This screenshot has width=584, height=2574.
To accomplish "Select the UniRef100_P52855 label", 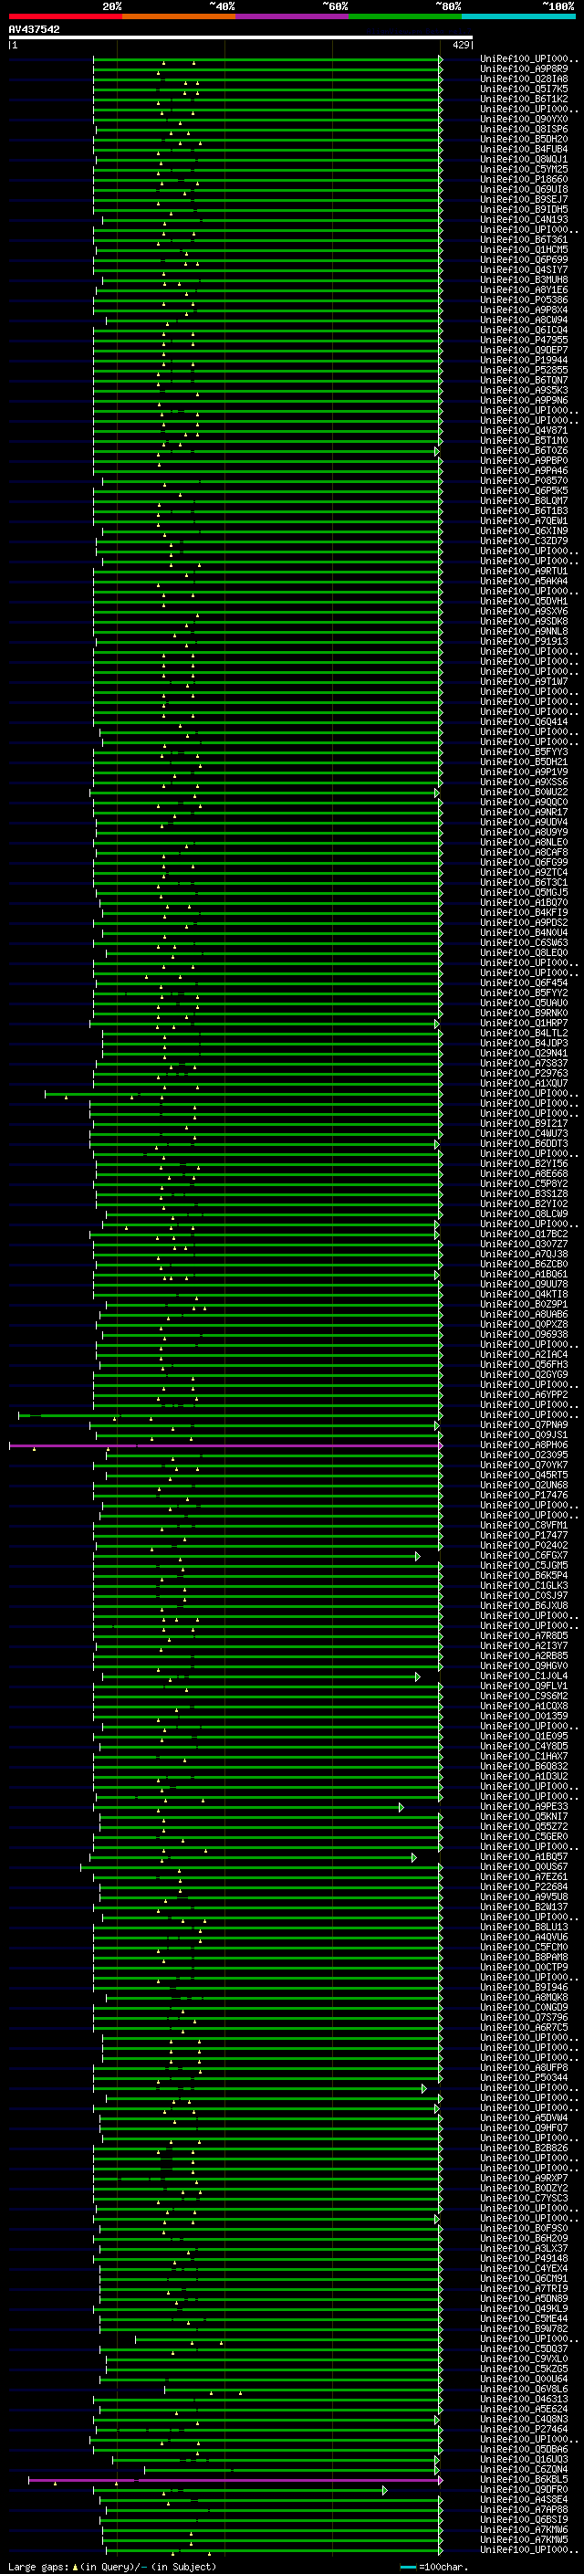I will [x=524, y=371].
